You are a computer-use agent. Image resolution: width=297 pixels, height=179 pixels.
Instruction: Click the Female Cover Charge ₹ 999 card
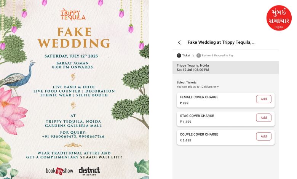pyautogui.click(x=225, y=100)
